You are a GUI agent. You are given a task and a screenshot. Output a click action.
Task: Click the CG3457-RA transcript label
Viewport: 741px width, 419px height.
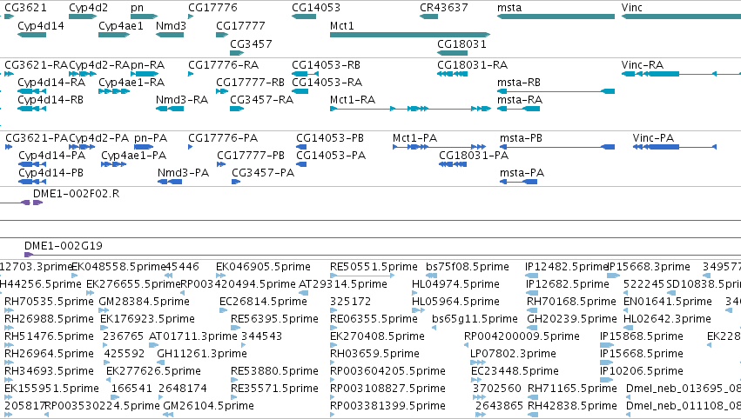coord(262,100)
